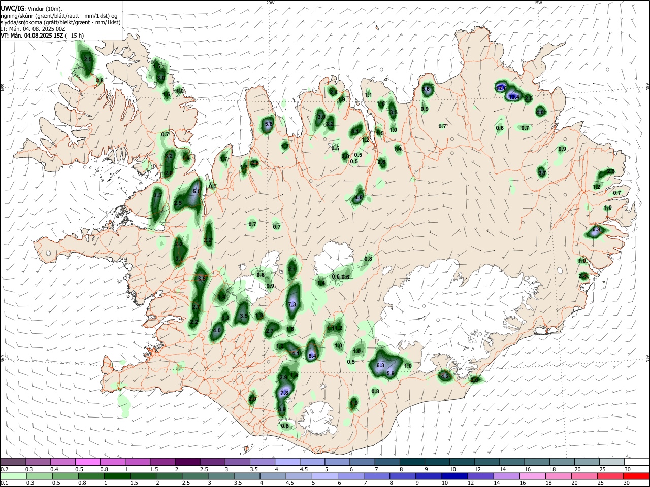
Task: Pick the light pink 16–18 rain legend swatch
Action: (532, 476)
